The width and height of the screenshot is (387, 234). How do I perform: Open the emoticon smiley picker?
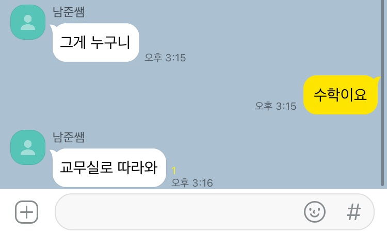click(x=314, y=212)
